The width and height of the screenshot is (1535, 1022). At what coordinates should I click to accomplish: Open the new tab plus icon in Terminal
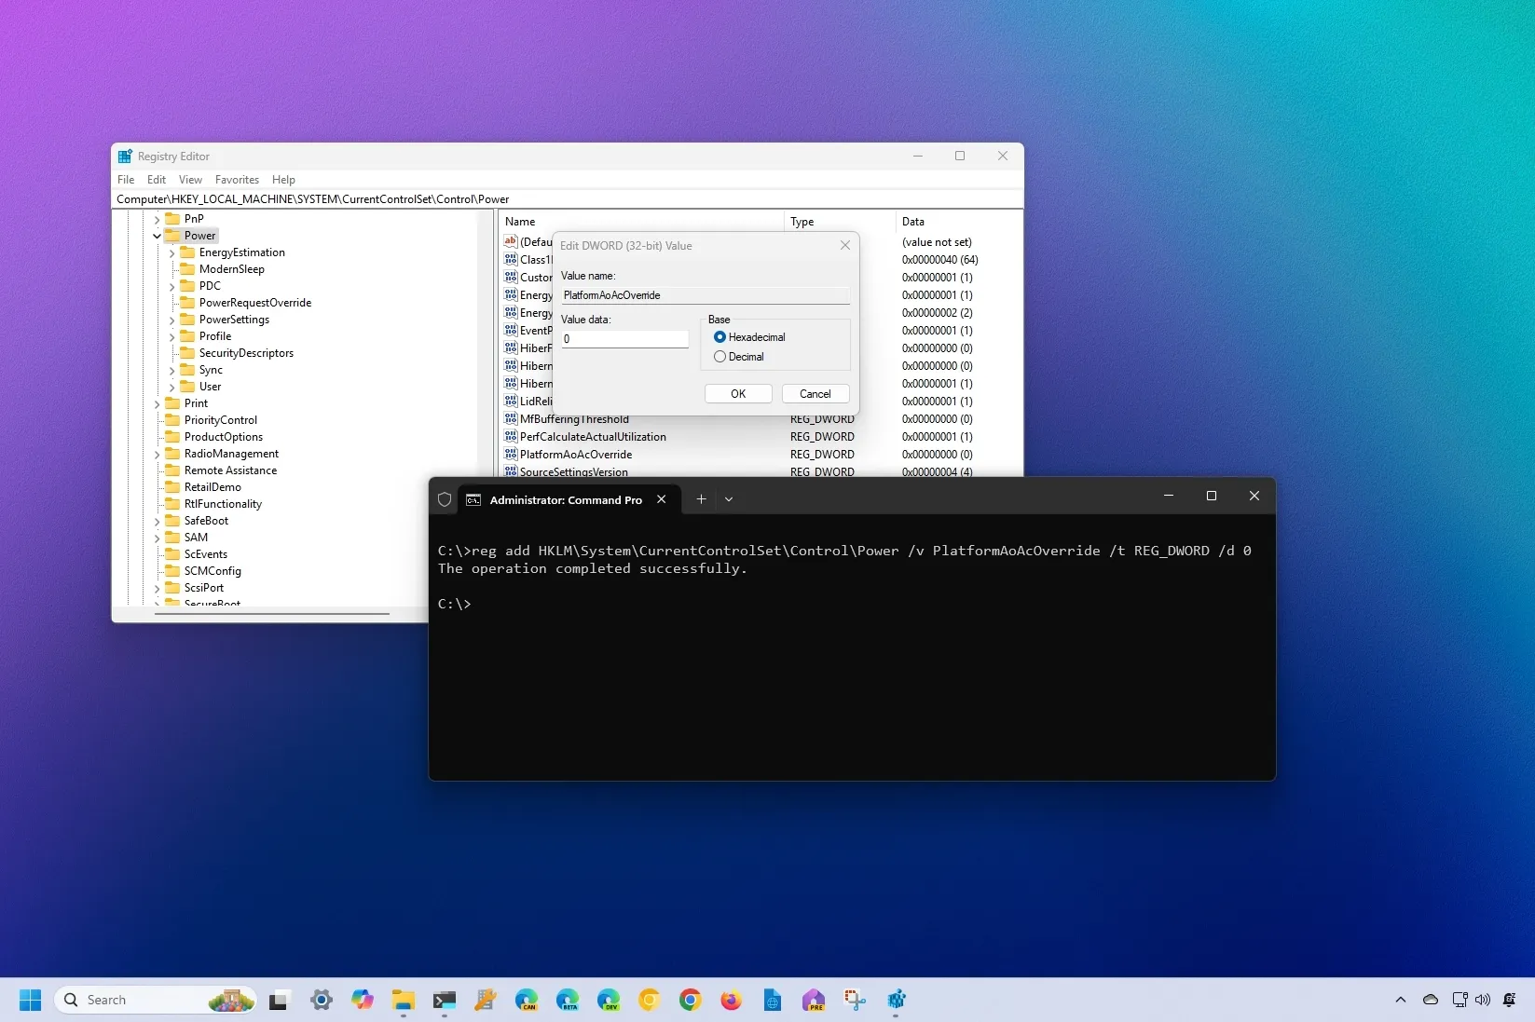pos(701,499)
